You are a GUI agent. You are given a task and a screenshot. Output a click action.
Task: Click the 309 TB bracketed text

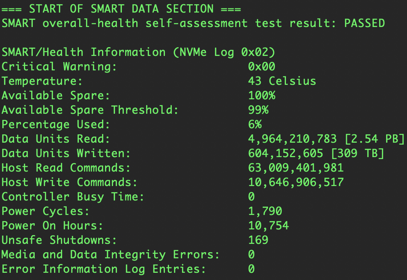358,153
